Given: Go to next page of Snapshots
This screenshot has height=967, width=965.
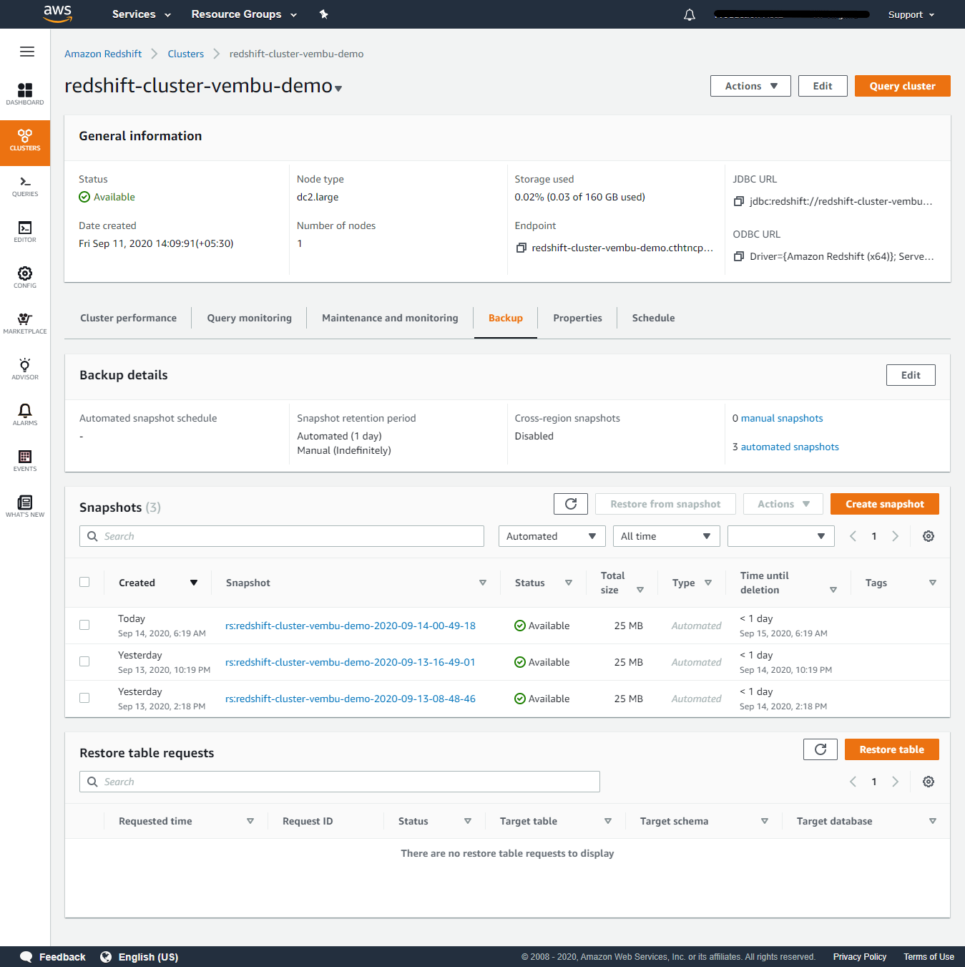Looking at the screenshot, I should [896, 536].
